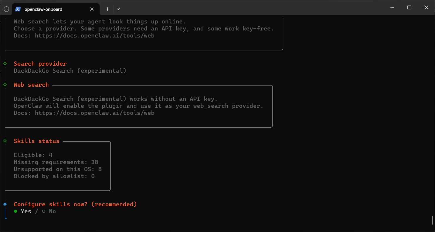The width and height of the screenshot is (435, 232).
Task: Click the blue diamond beside Configure skills now
Action: (5, 204)
